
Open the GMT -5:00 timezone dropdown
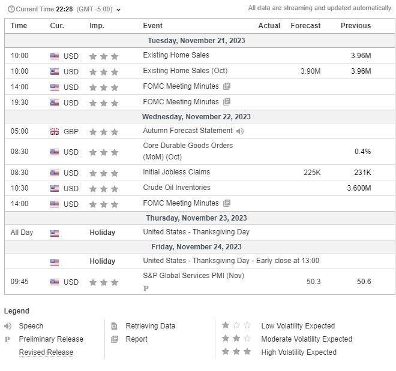(118, 10)
